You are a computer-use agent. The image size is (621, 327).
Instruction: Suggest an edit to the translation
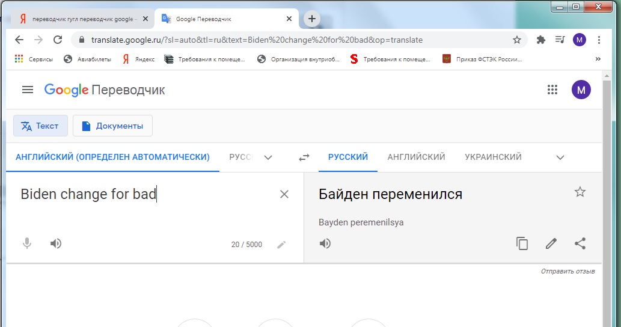coord(551,243)
